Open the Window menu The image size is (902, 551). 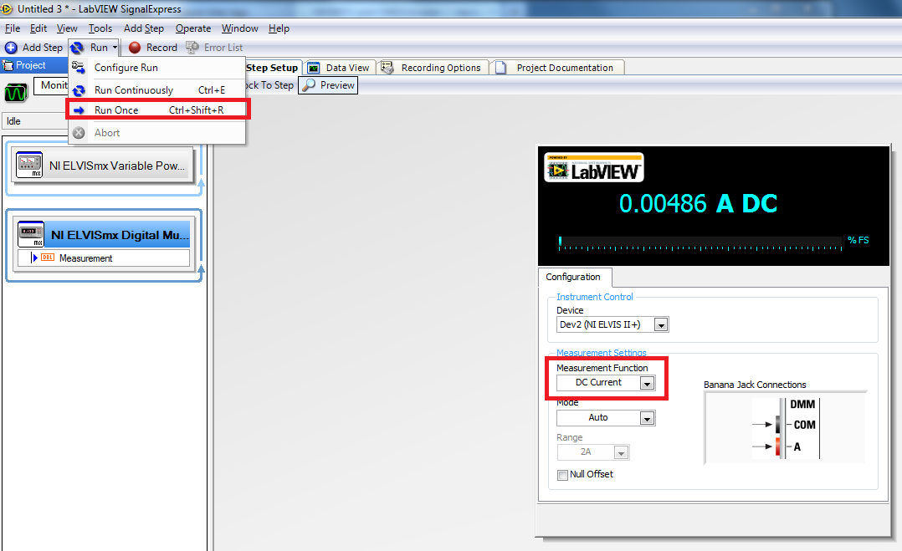click(x=240, y=28)
